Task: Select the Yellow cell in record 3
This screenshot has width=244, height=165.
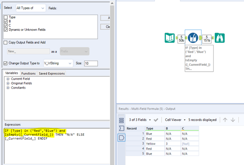Action: (x=155, y=144)
